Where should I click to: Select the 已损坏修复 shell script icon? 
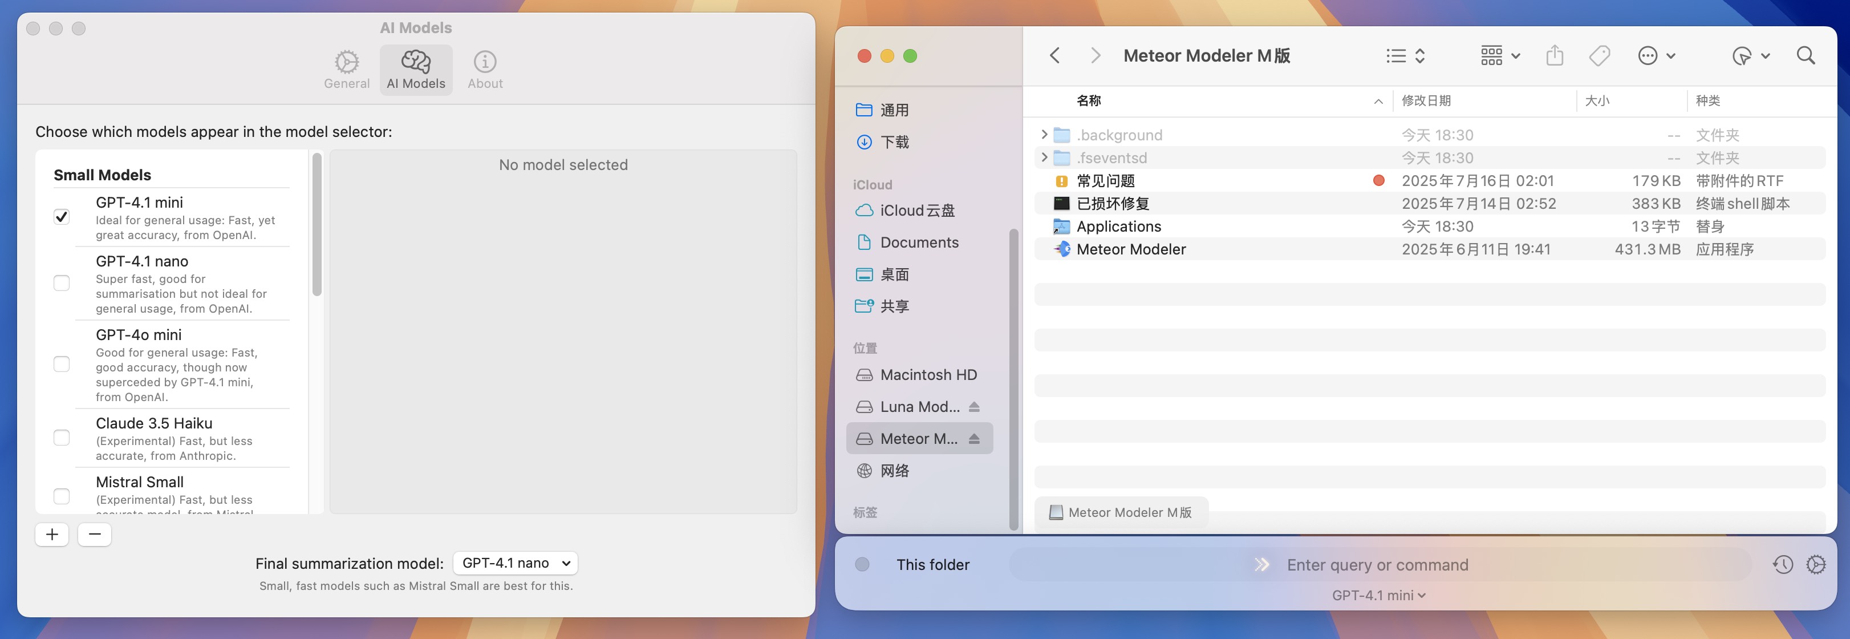(1061, 204)
